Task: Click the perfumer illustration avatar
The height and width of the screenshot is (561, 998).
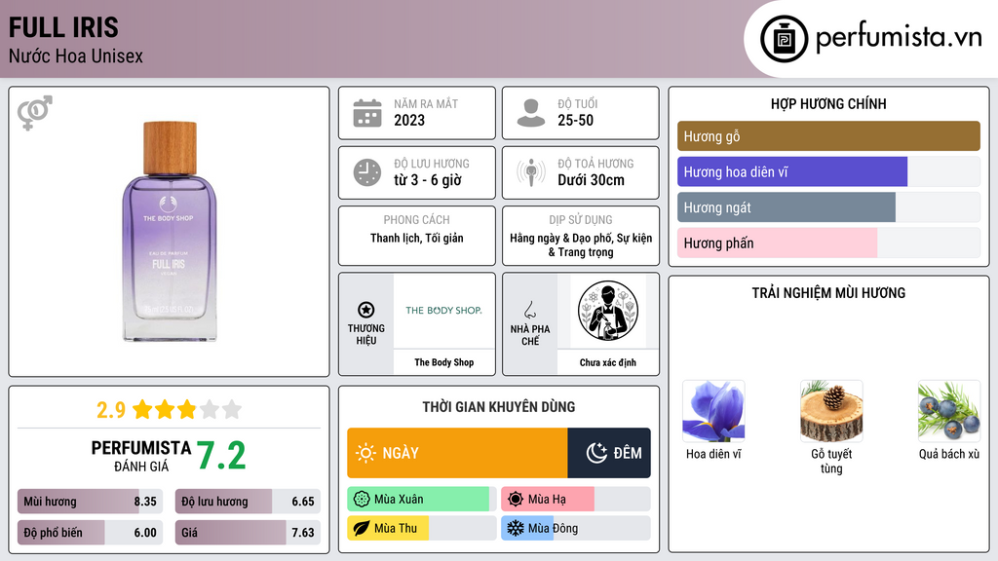Action: click(x=608, y=311)
